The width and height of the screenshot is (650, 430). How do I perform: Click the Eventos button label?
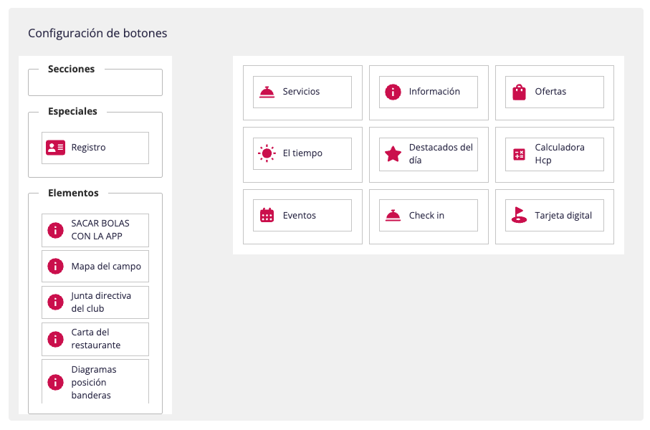point(300,215)
